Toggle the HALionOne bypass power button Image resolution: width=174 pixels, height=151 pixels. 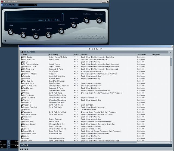[2, 5]
